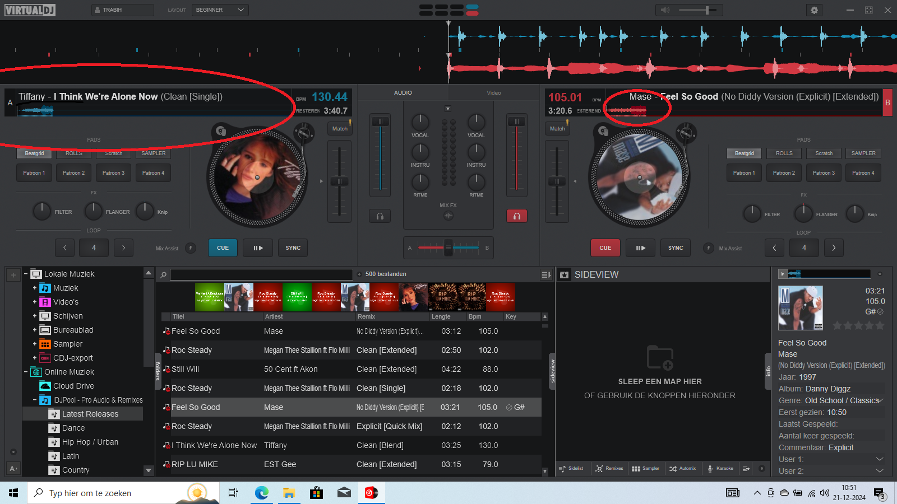
Task: Open the mixer dropdown arrow below AUDIO
Action: tap(447, 109)
